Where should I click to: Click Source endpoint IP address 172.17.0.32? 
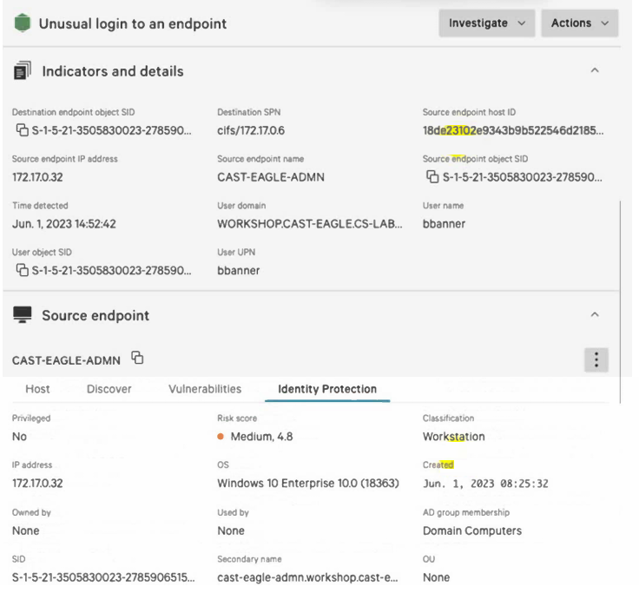pyautogui.click(x=37, y=177)
